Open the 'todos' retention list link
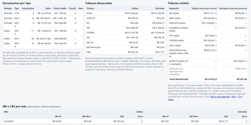This screenshot has width=251, height=125. 170,99
